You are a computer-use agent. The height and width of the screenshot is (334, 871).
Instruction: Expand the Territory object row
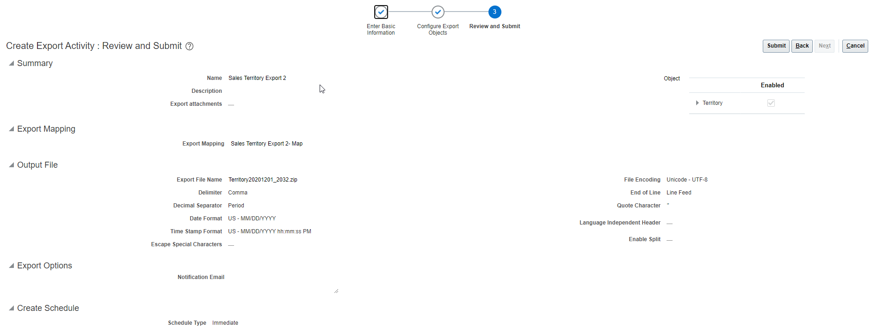click(697, 103)
